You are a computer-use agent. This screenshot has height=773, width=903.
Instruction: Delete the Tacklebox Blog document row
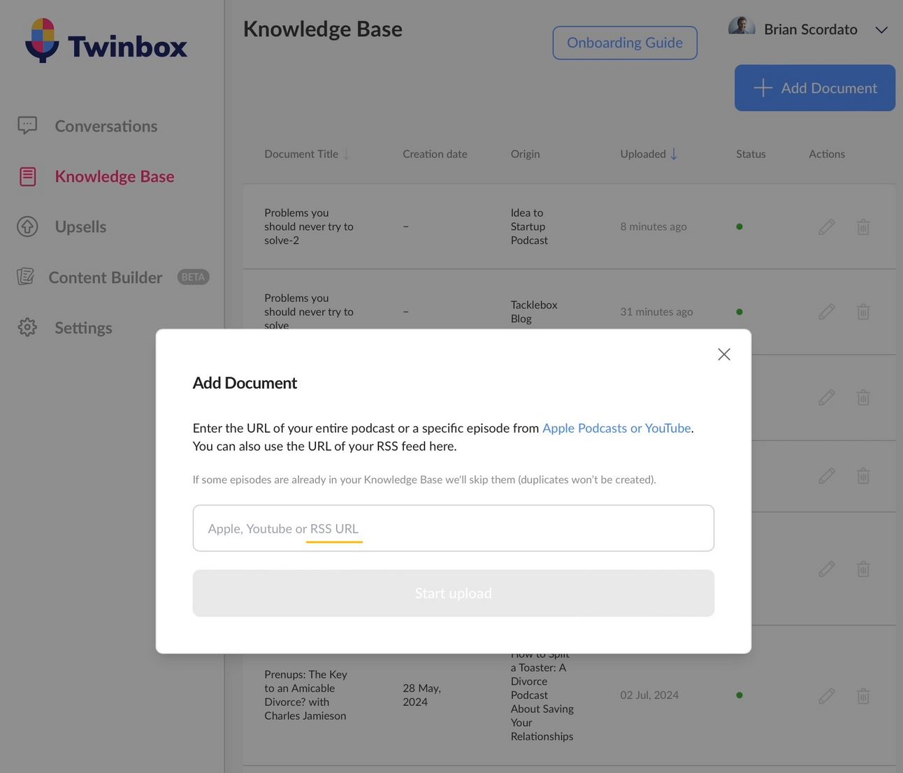coord(863,312)
